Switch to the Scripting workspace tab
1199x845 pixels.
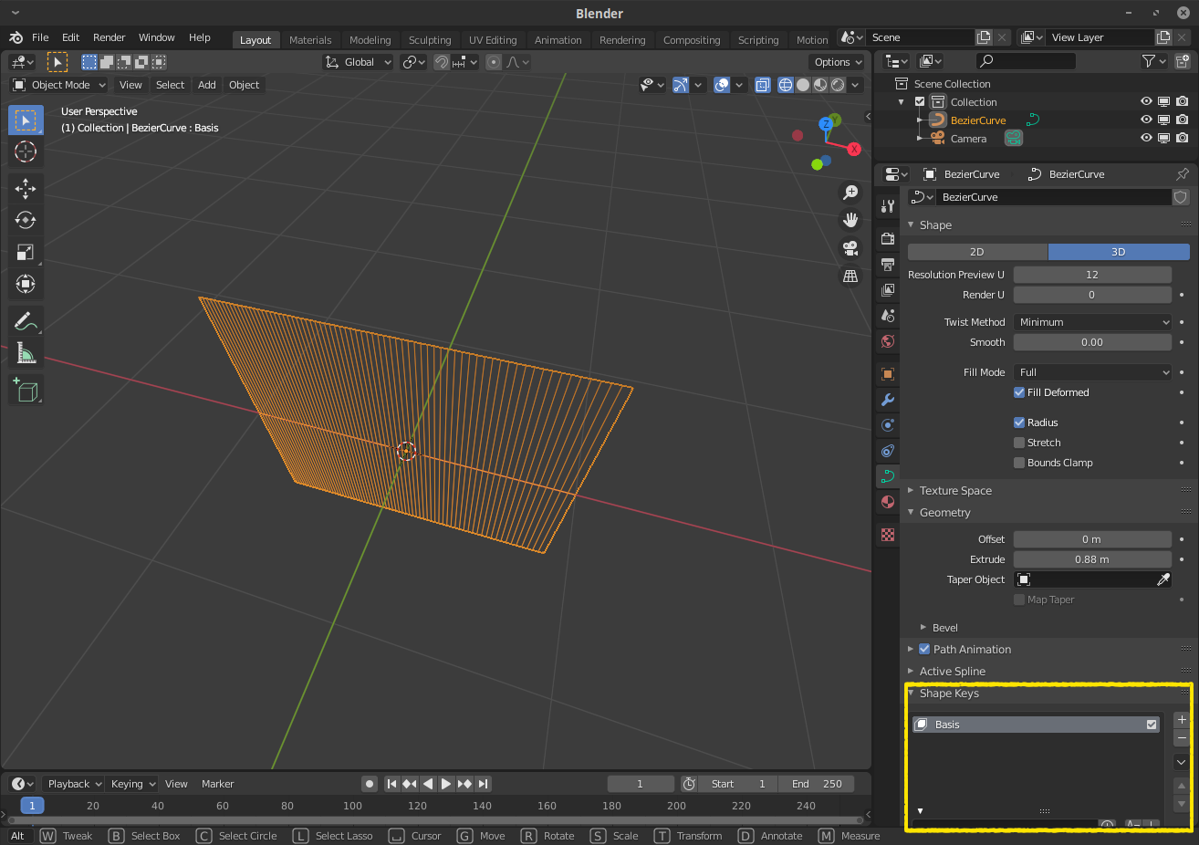758,40
